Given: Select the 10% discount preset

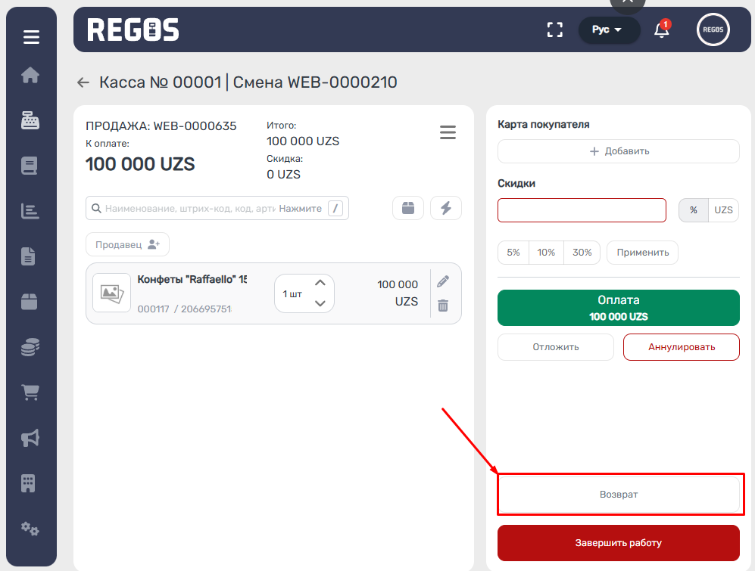Looking at the screenshot, I should 546,253.
